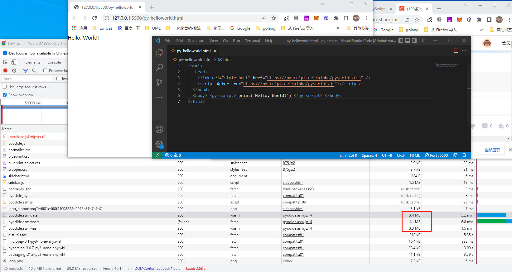The image size is (512, 272).
Task: Open VS Code File menu
Action: coord(168,41)
